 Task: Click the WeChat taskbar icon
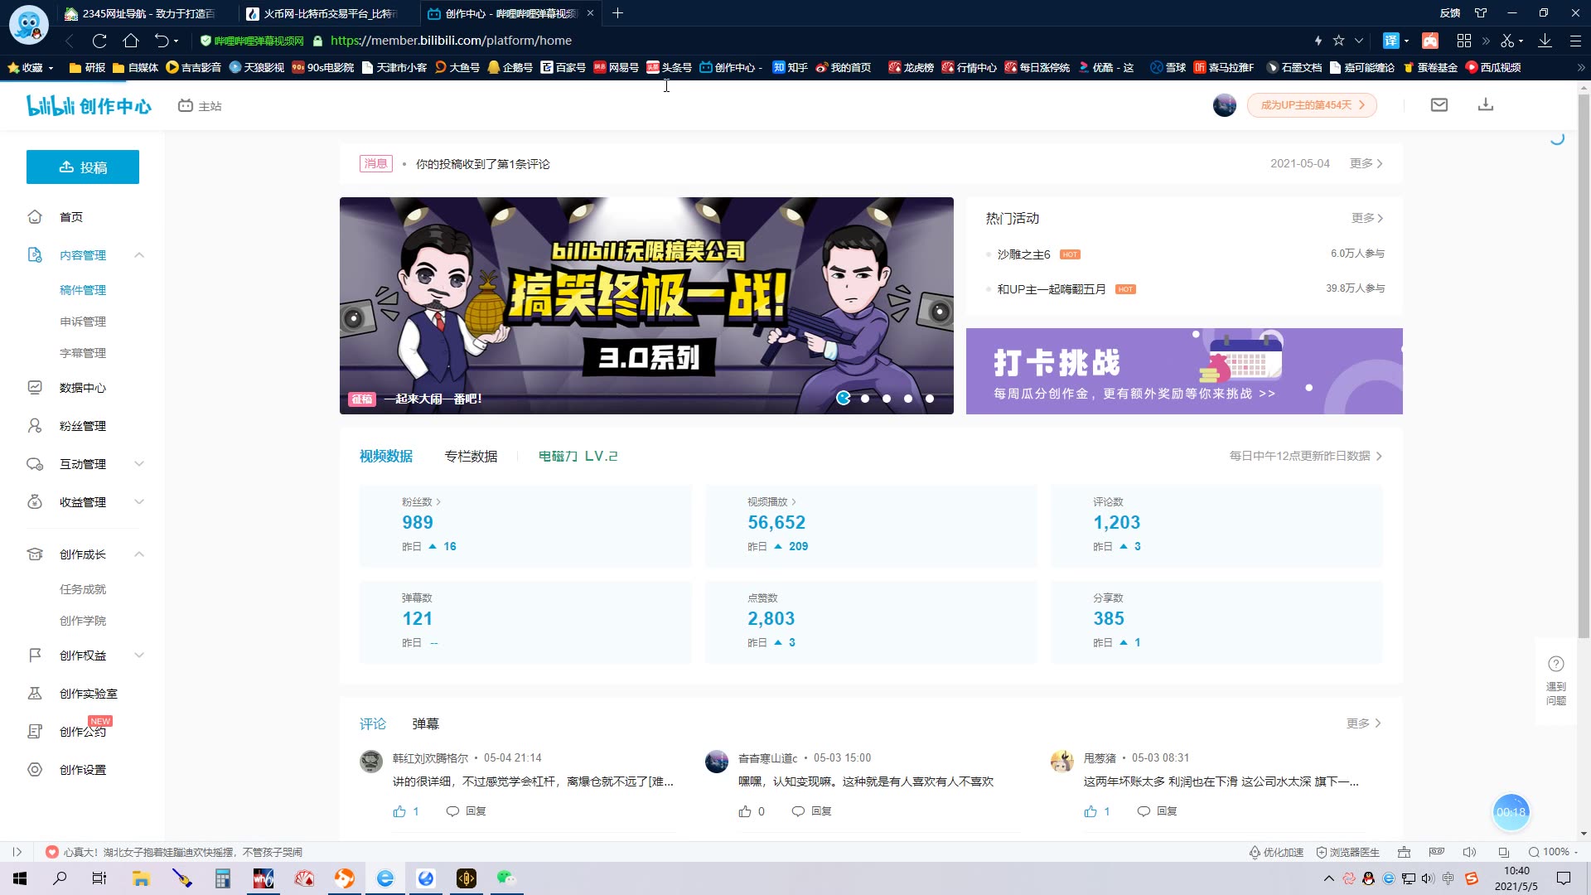click(x=506, y=878)
